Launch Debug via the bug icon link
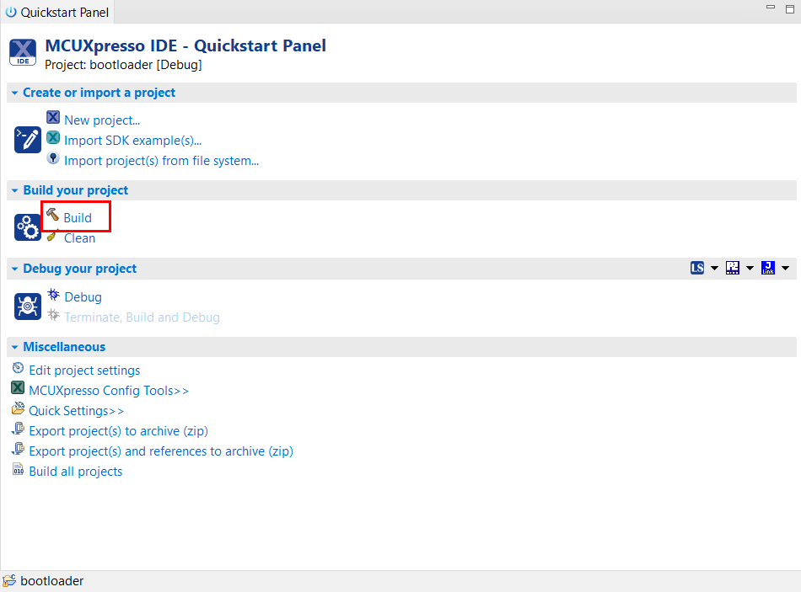This screenshot has width=801, height=592. pyautogui.click(x=83, y=297)
